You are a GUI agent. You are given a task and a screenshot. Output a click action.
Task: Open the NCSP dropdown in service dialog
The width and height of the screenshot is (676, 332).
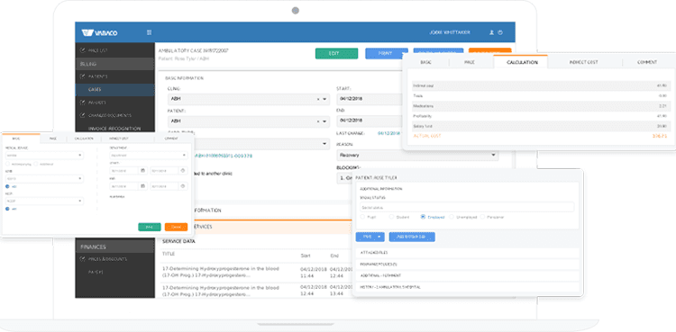tap(44, 202)
